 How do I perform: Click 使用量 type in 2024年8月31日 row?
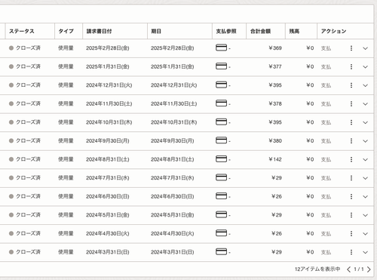tap(66, 159)
